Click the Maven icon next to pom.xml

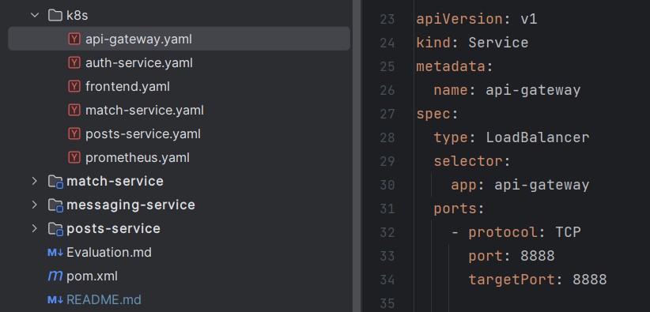click(x=55, y=276)
